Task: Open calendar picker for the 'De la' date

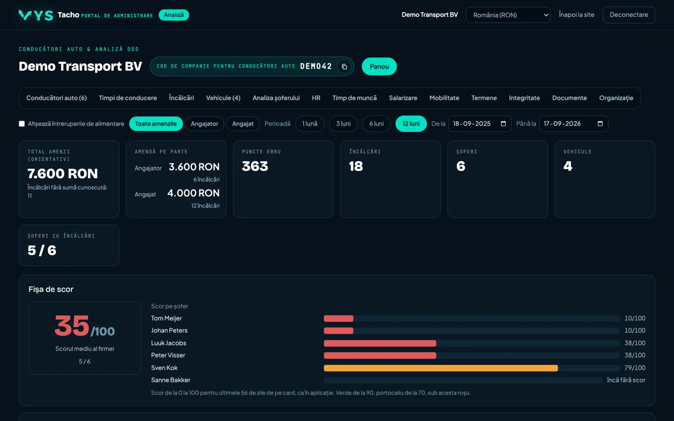Action: click(503, 124)
